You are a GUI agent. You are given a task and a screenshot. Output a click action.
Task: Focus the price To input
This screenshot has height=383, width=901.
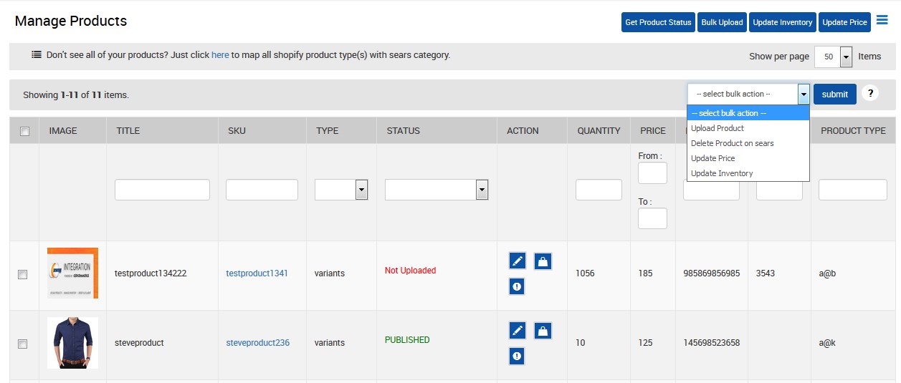(652, 218)
